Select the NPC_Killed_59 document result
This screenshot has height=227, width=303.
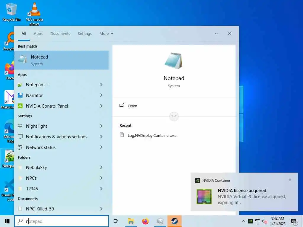point(62,209)
